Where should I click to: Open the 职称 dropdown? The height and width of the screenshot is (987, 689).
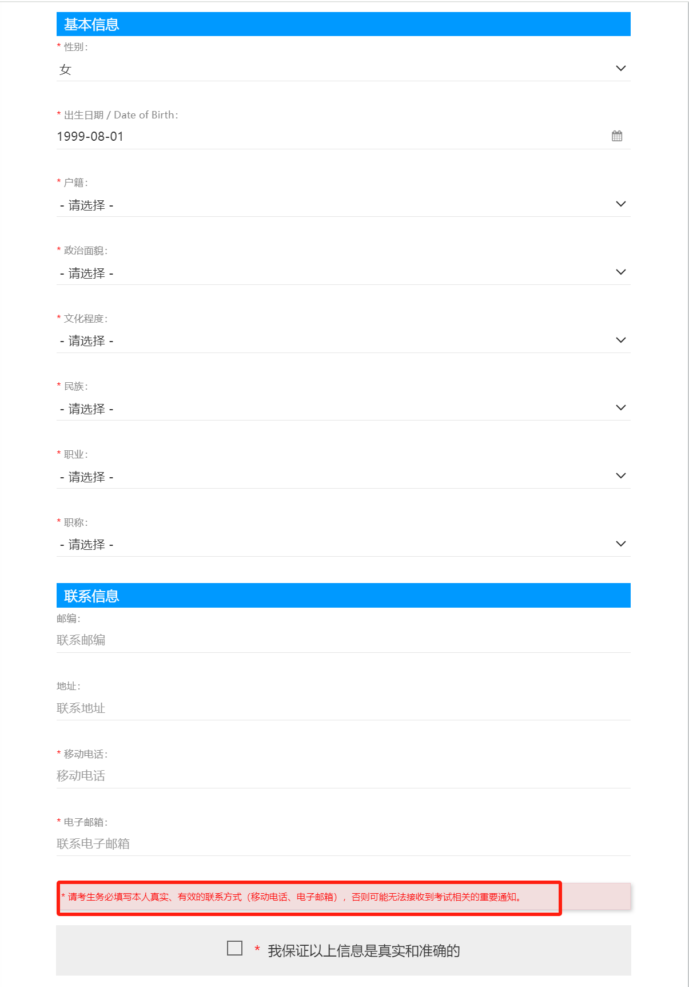(343, 544)
